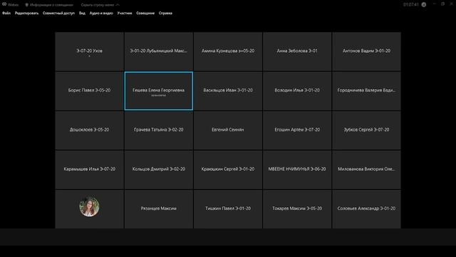Select the Краюшкин Сергей Э-01-20 tile
This screenshot has width=456, height=257.
click(x=228, y=170)
